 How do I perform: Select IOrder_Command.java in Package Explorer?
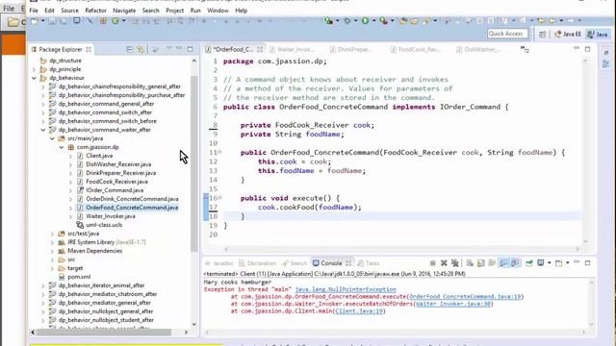[x=115, y=190]
